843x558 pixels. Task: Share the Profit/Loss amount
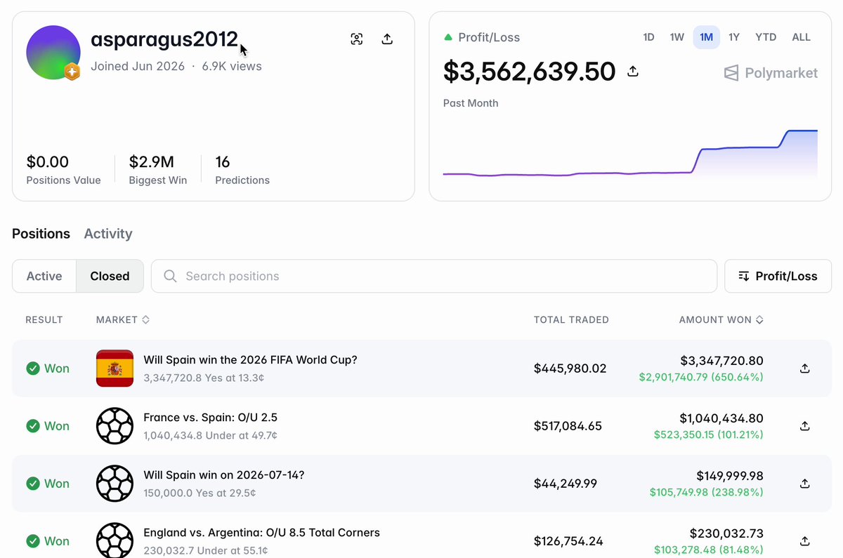(633, 71)
